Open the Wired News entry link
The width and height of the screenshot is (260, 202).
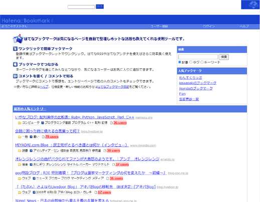click(62, 201)
